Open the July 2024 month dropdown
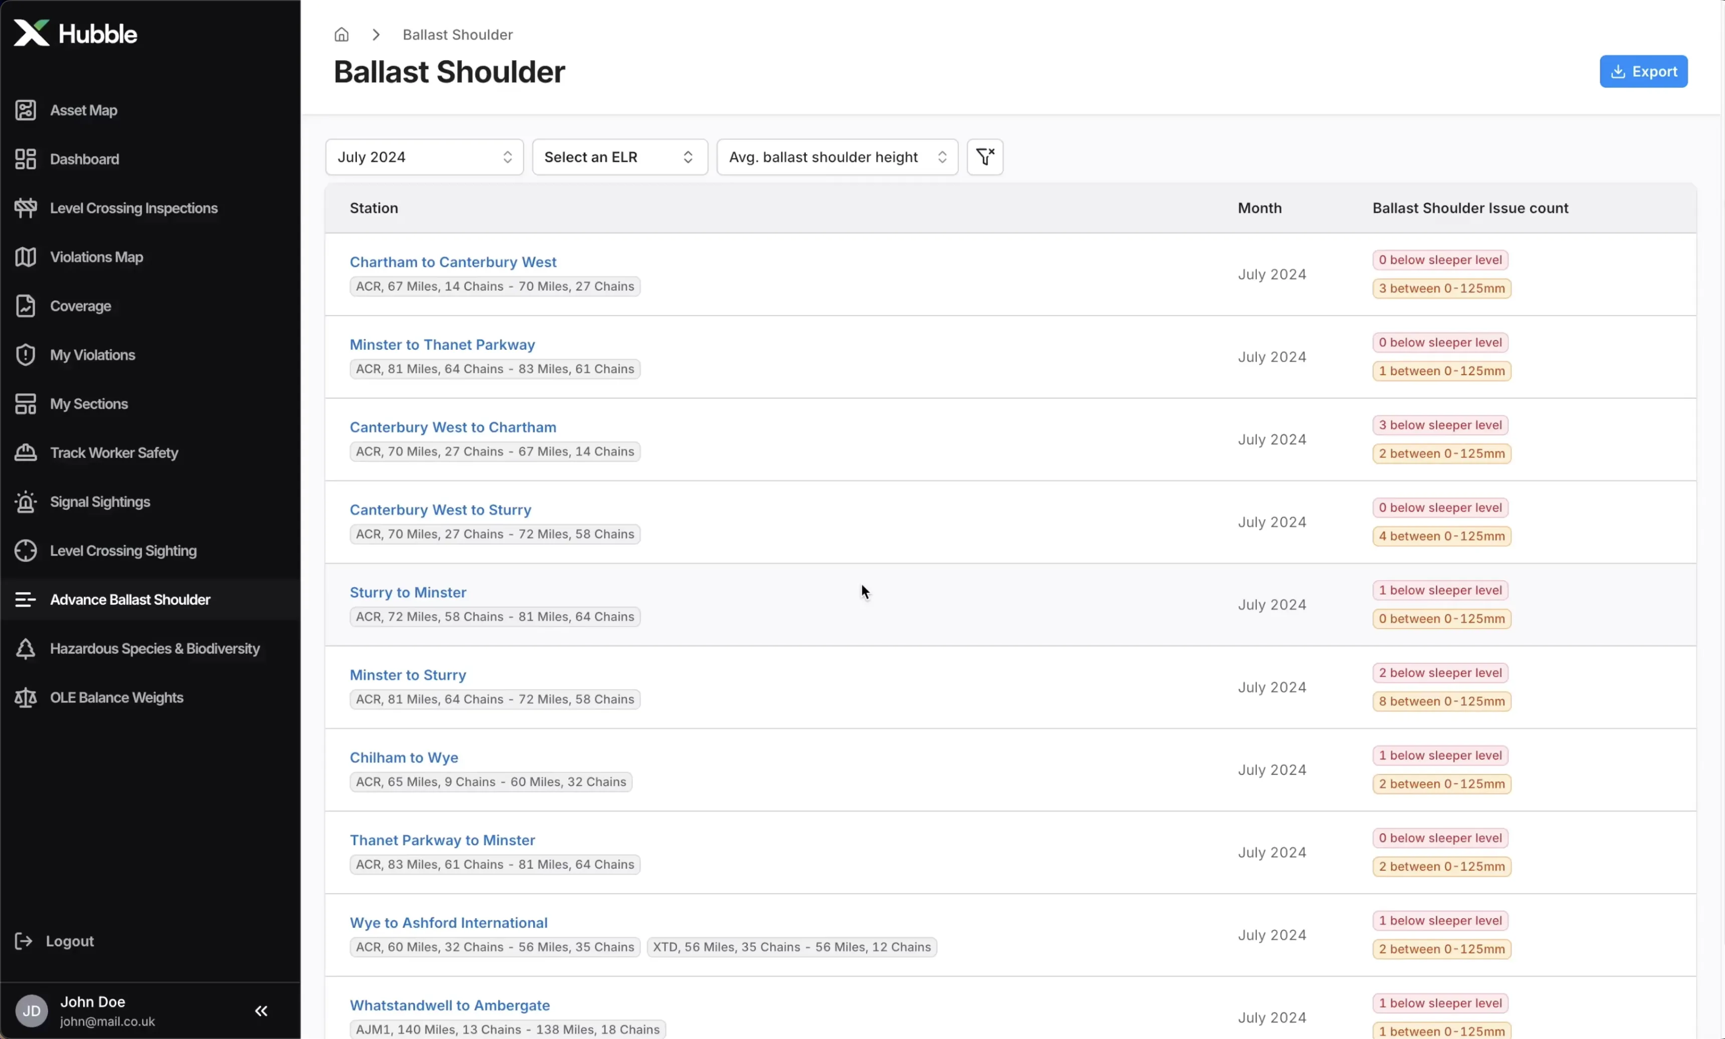 pos(424,157)
